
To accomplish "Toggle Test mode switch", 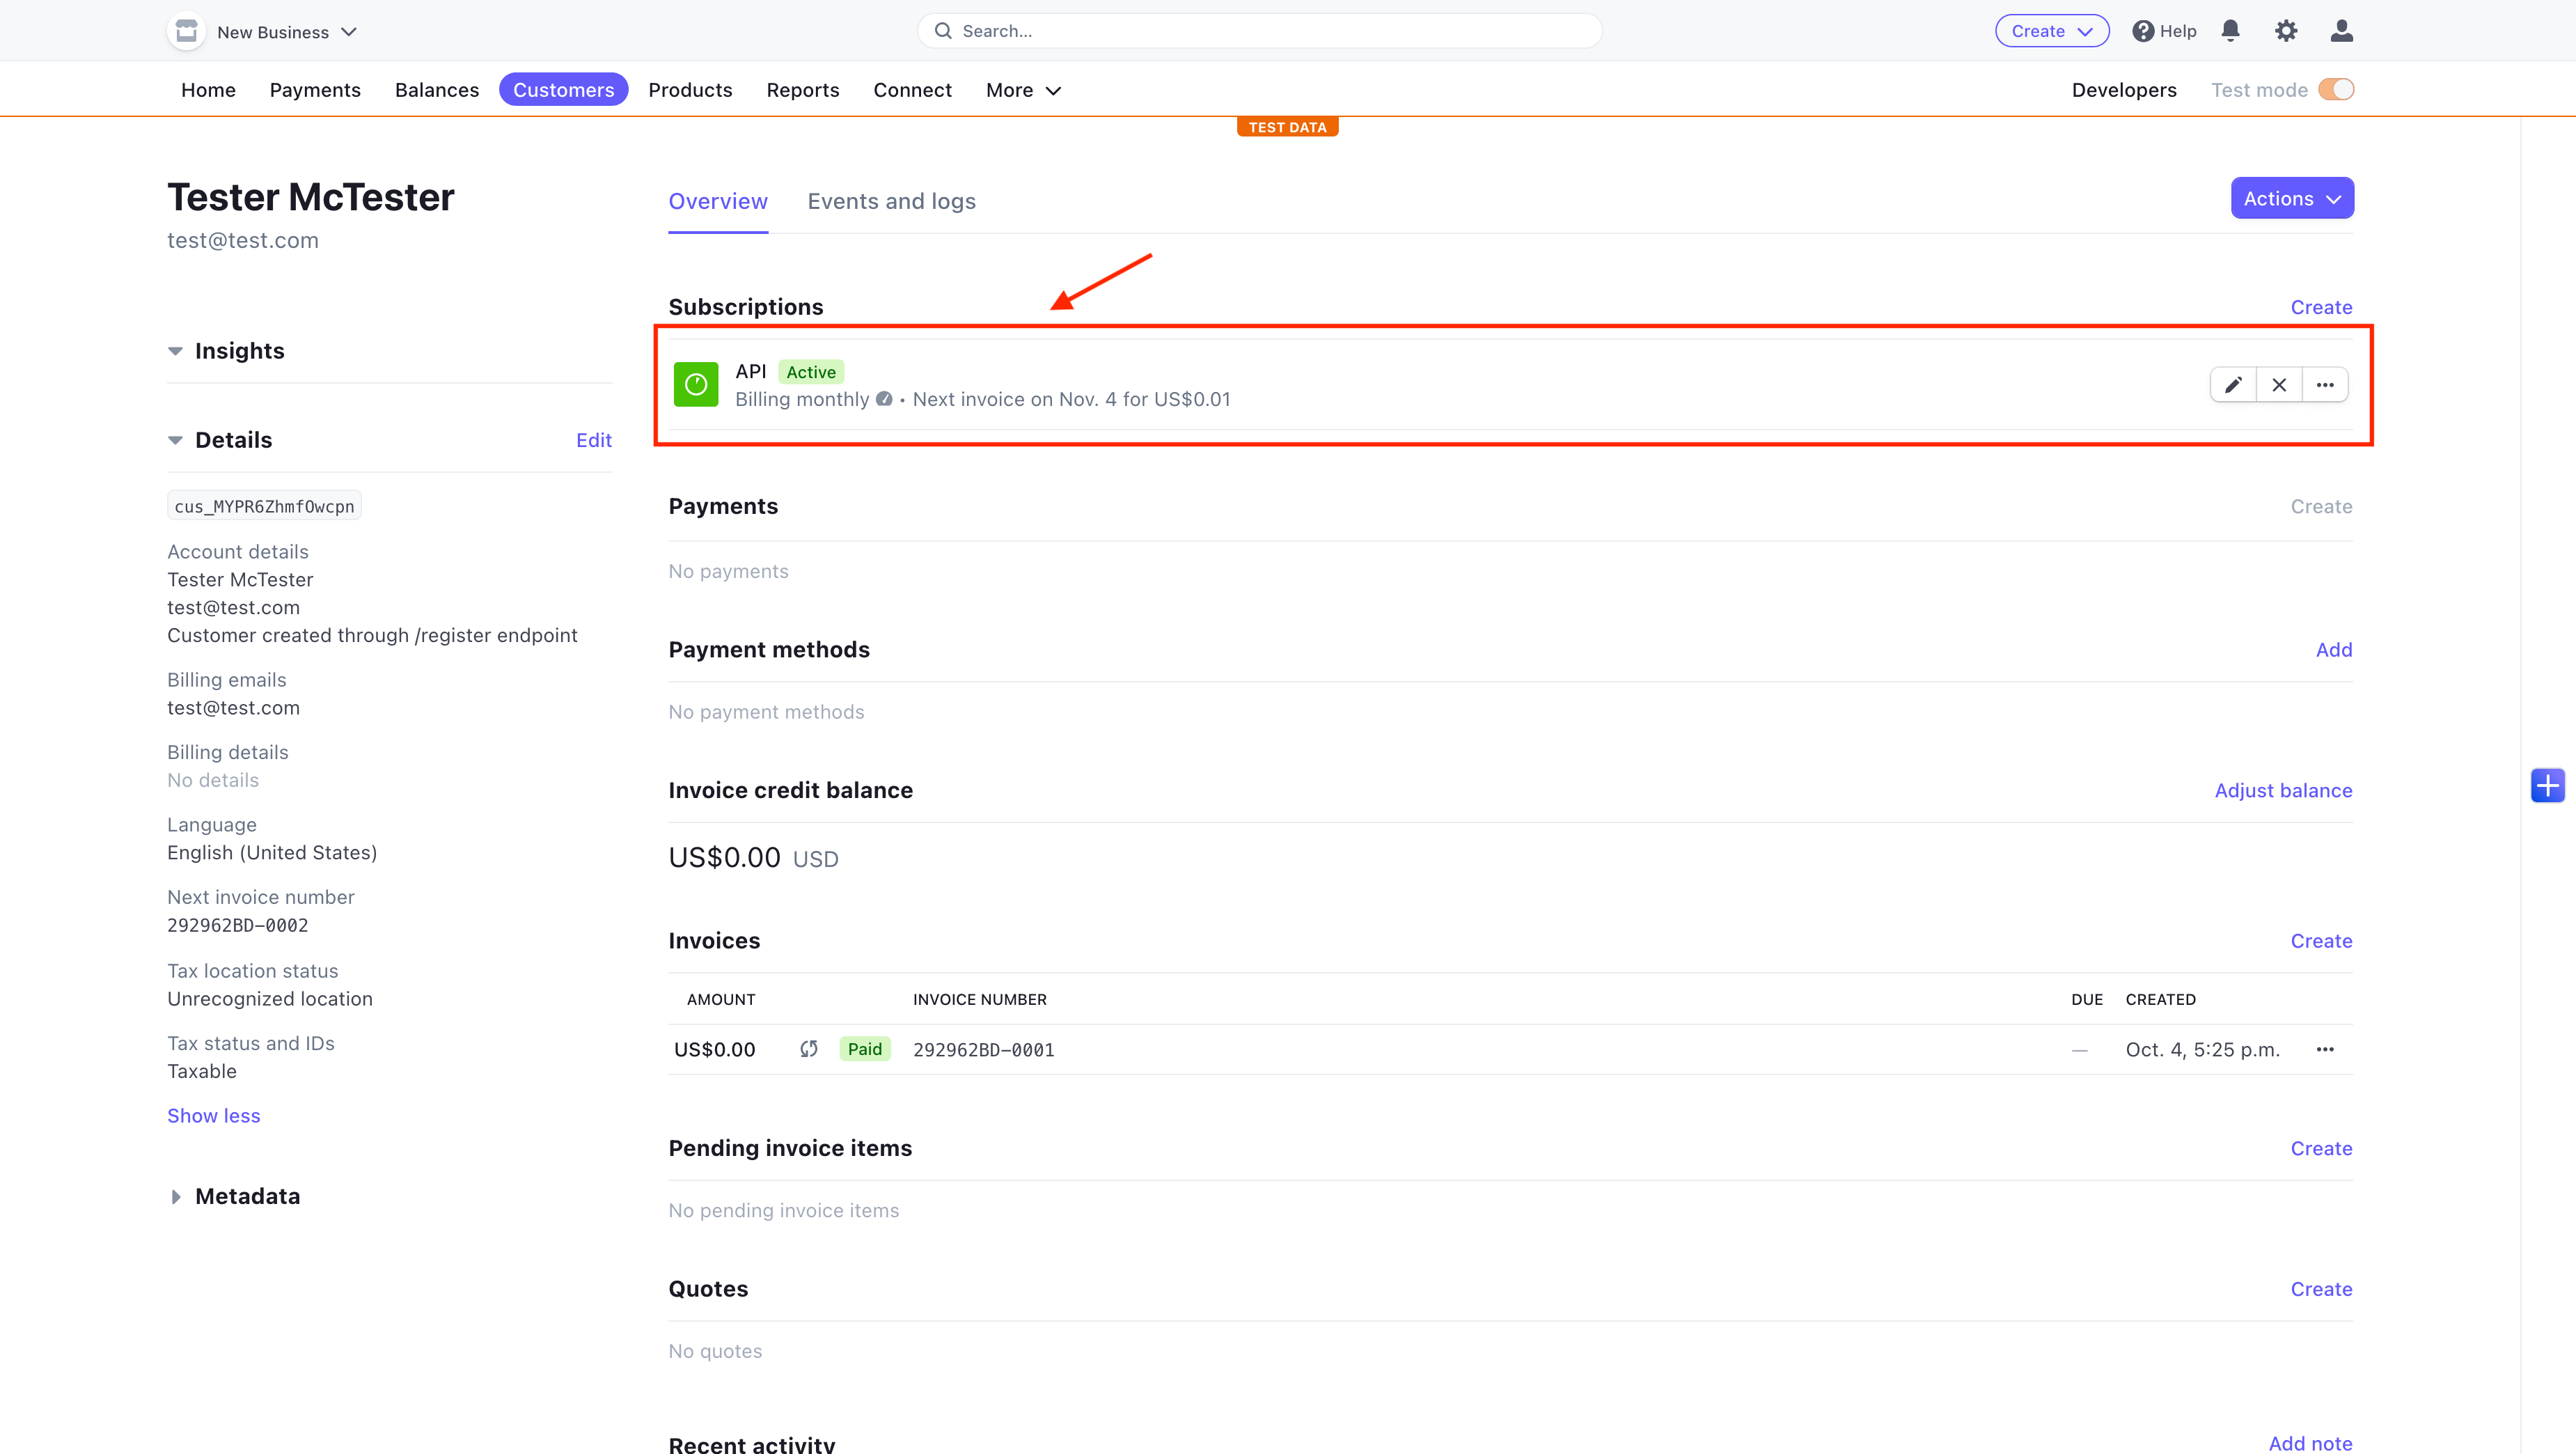I will point(2336,90).
